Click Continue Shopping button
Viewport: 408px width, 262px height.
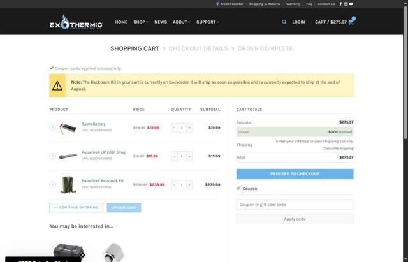[76, 208]
